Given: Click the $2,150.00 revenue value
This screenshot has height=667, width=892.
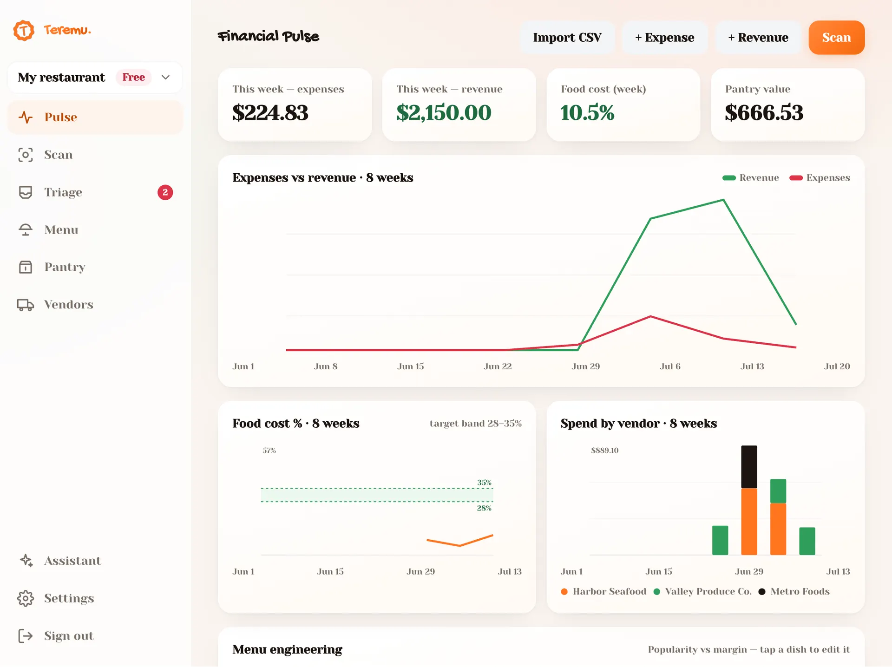Looking at the screenshot, I should 444,113.
